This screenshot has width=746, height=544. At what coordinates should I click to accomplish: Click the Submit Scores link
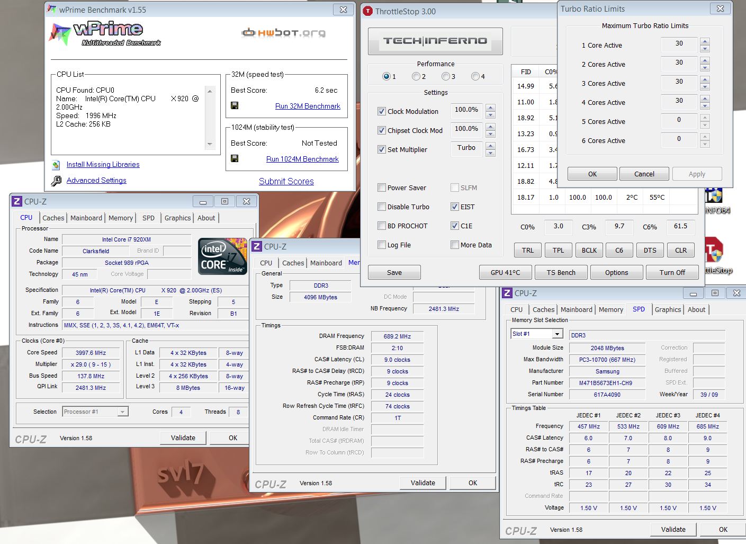point(286,181)
